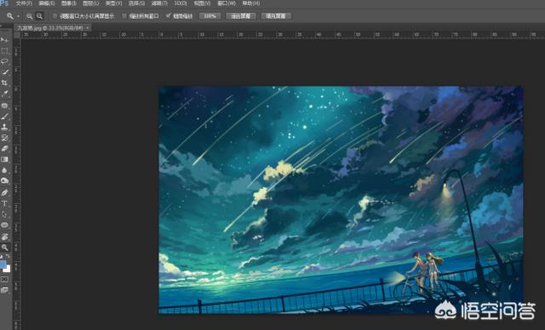The height and width of the screenshot is (330, 545).
Task: Click the 100% zoom button
Action: tap(210, 16)
